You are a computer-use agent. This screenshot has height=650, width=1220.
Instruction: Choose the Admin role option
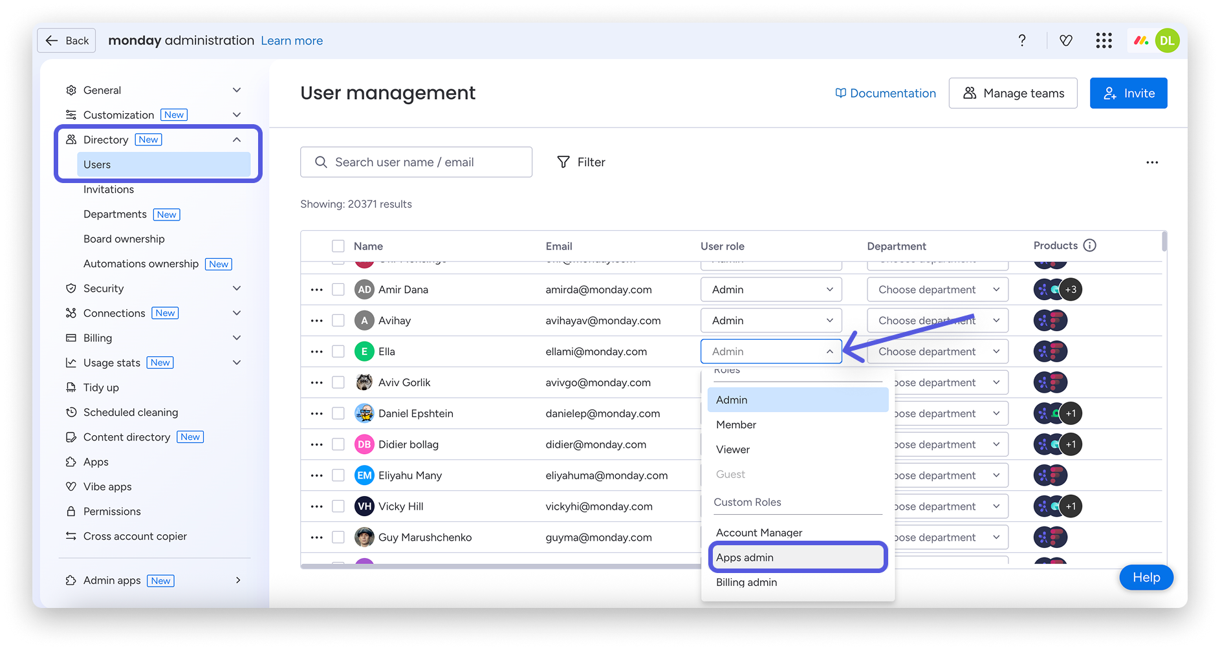[x=798, y=400]
